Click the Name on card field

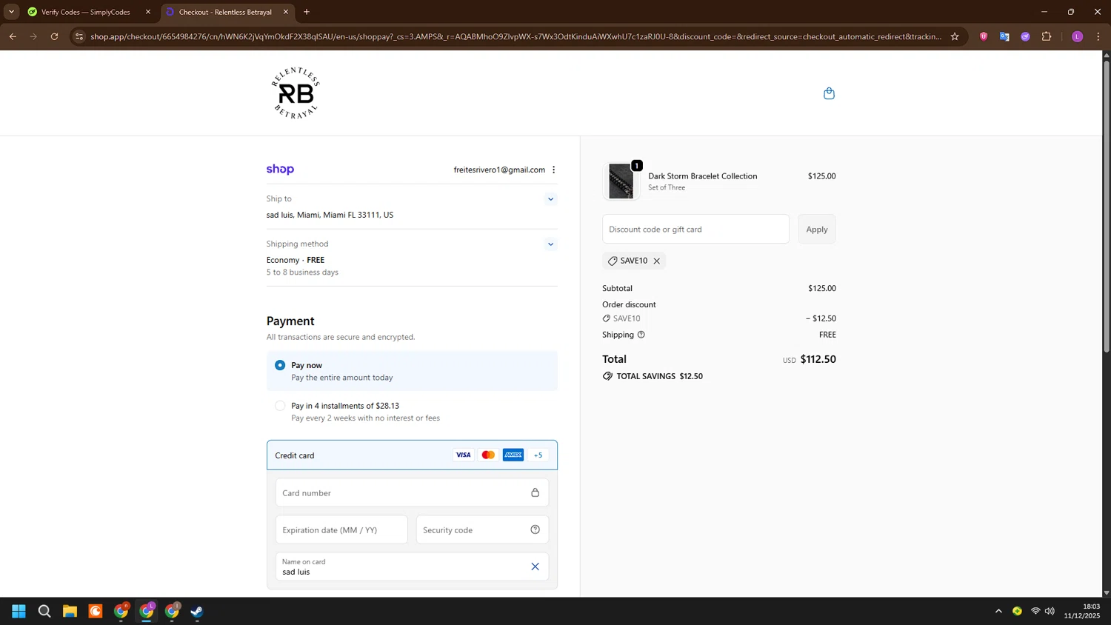tap(412, 566)
